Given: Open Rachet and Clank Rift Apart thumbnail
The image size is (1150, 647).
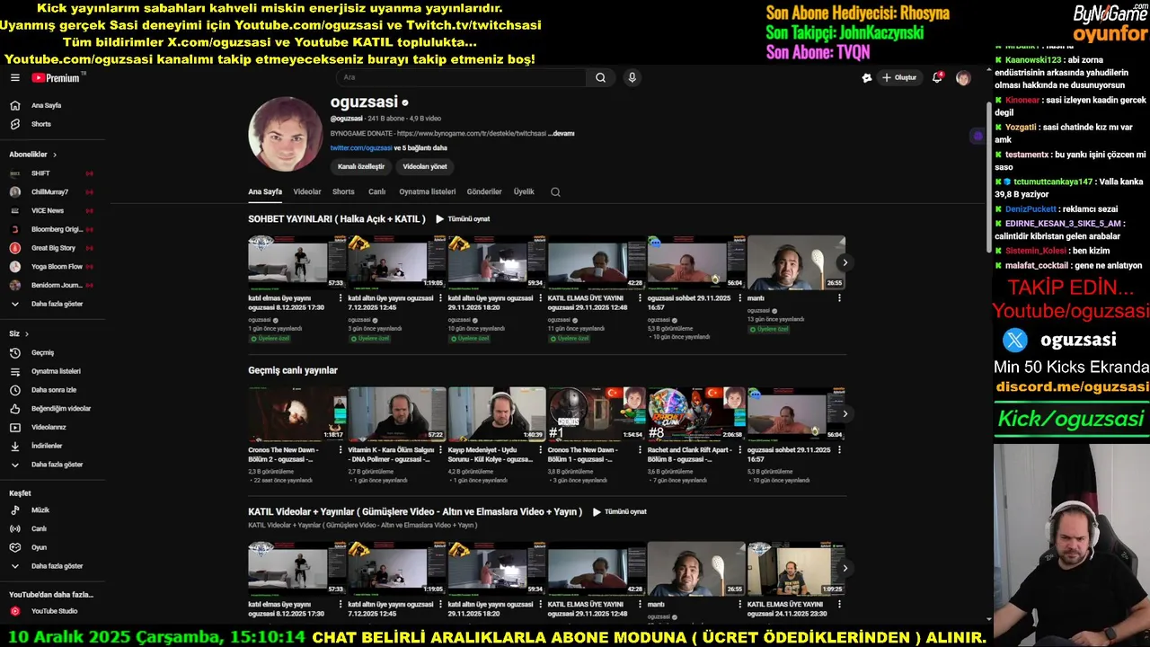Looking at the screenshot, I should [x=696, y=414].
